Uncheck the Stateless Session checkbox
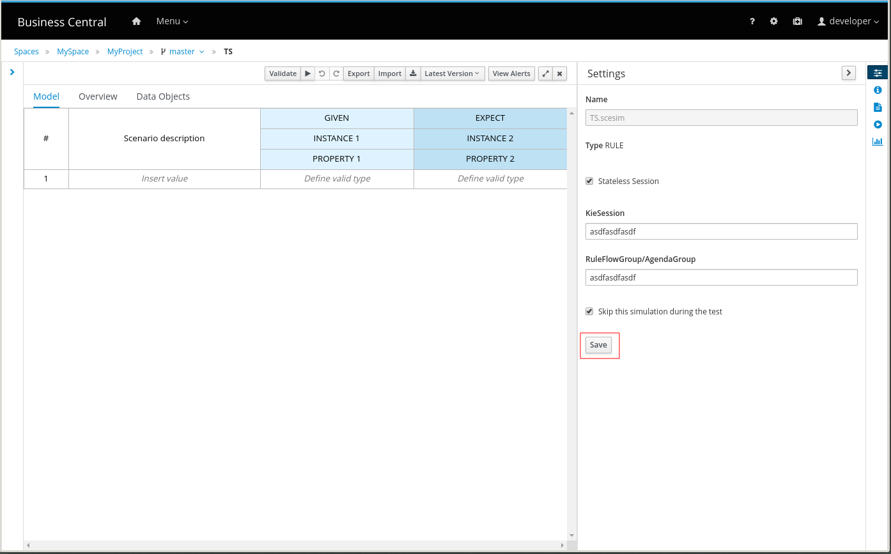 [589, 181]
